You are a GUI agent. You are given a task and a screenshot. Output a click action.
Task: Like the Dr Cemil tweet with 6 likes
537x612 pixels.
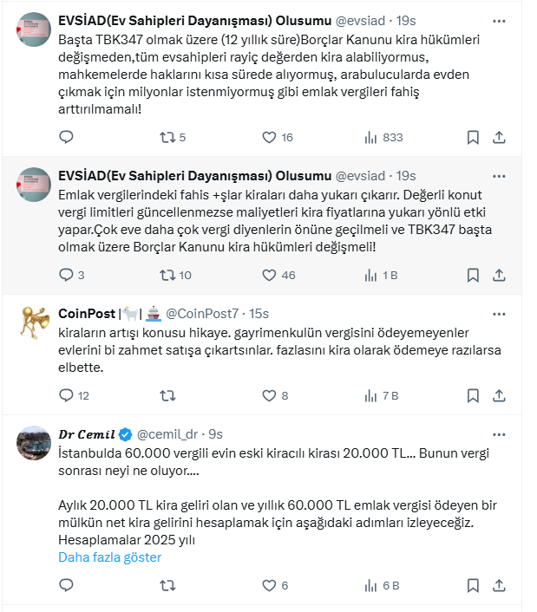269,586
